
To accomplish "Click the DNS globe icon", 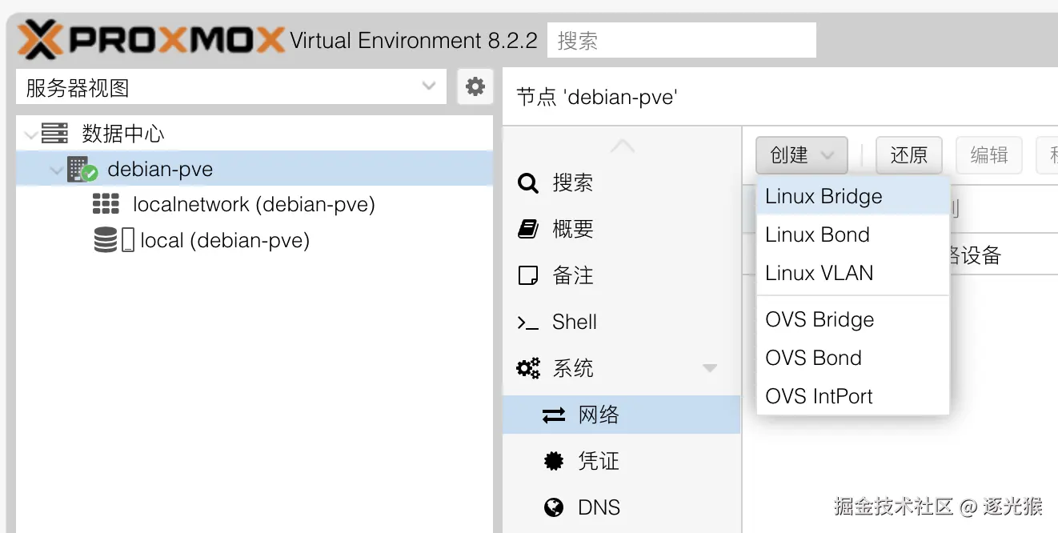I will point(553,507).
